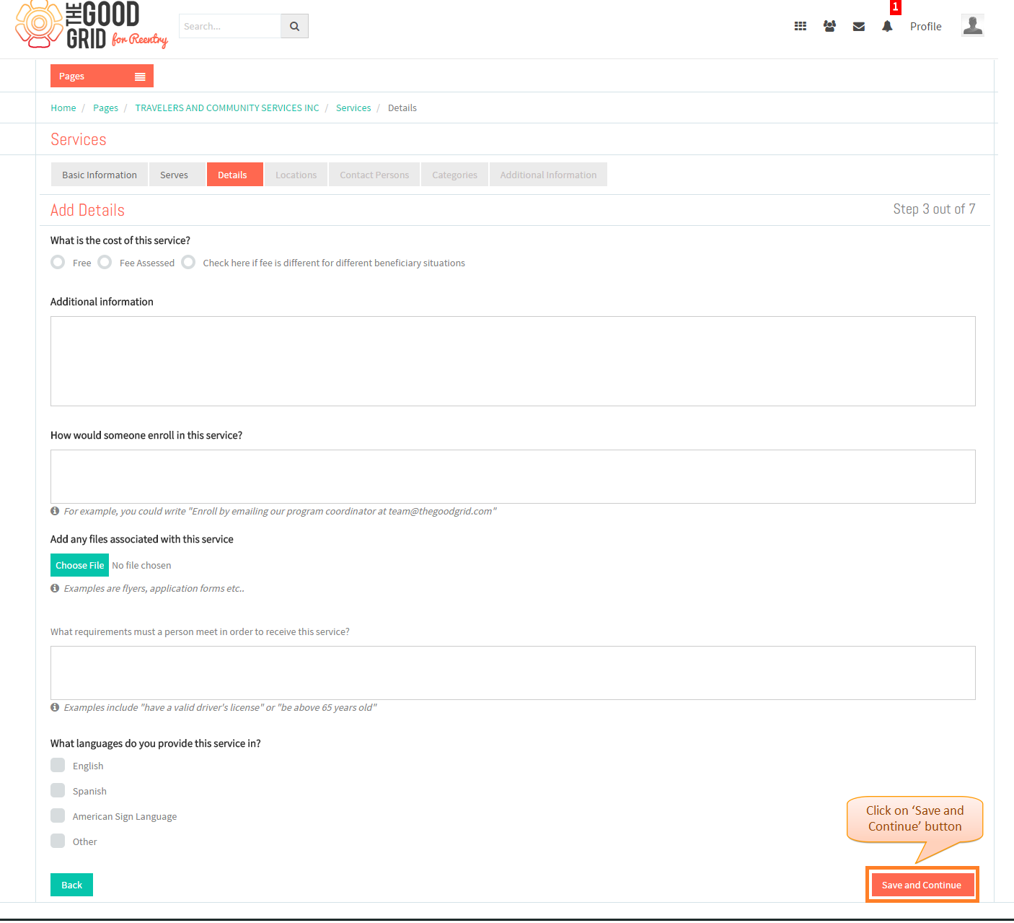Select the Free cost option
The height and width of the screenshot is (923, 1014).
click(58, 262)
